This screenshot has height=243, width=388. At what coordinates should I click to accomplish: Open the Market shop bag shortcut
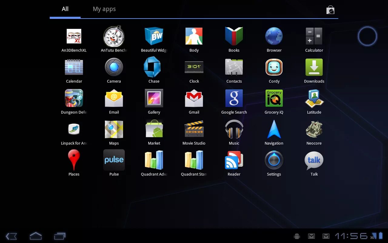point(330,10)
